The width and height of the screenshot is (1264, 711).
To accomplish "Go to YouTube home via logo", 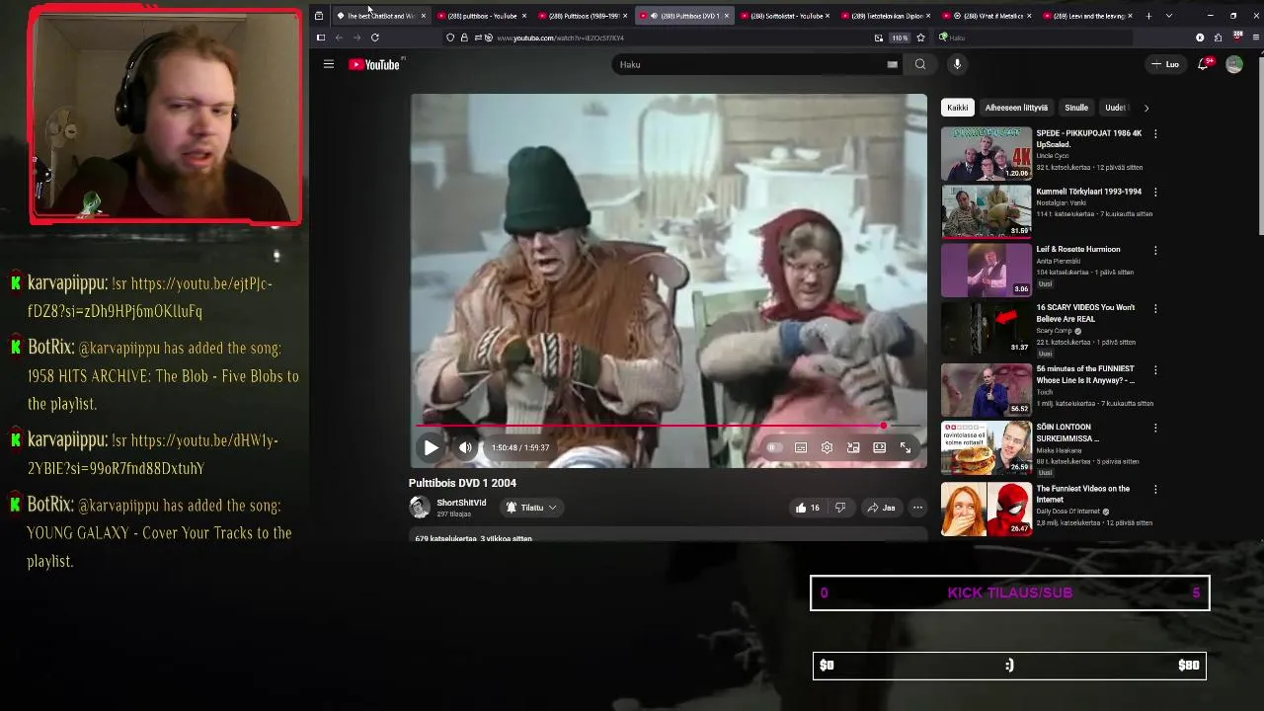I will tap(374, 64).
